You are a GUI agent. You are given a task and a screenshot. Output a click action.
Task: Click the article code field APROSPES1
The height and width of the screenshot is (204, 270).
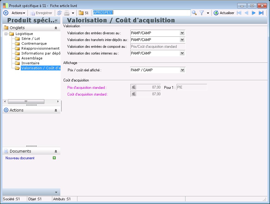141,13
